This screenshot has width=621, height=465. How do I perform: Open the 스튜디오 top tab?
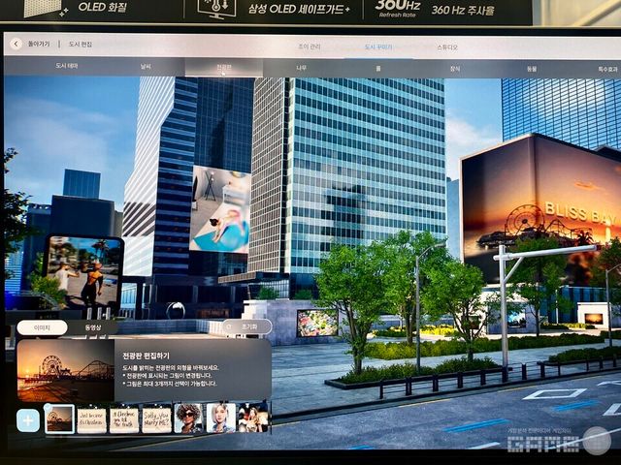(447, 46)
